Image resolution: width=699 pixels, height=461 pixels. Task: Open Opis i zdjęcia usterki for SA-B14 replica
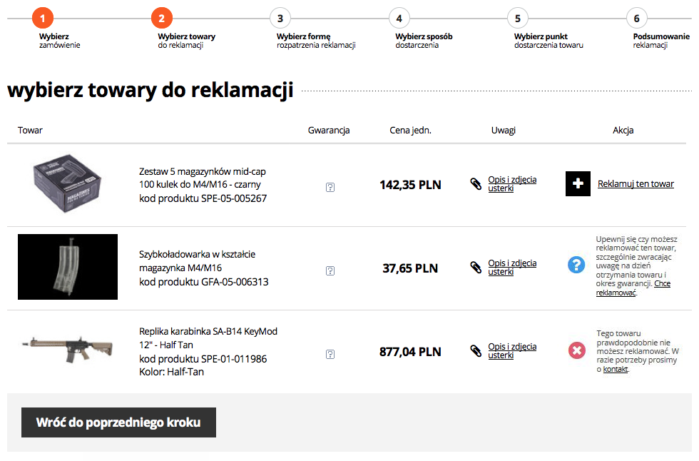coord(511,351)
